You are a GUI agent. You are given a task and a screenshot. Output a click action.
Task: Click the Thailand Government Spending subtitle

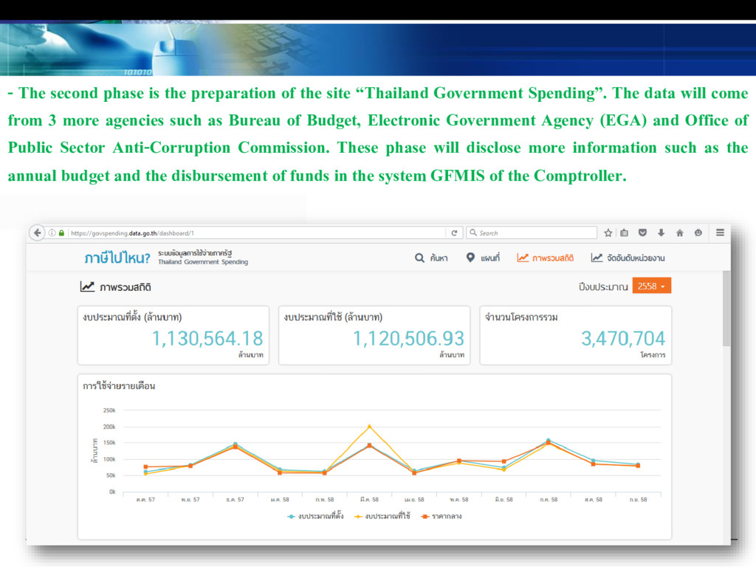tap(203, 262)
